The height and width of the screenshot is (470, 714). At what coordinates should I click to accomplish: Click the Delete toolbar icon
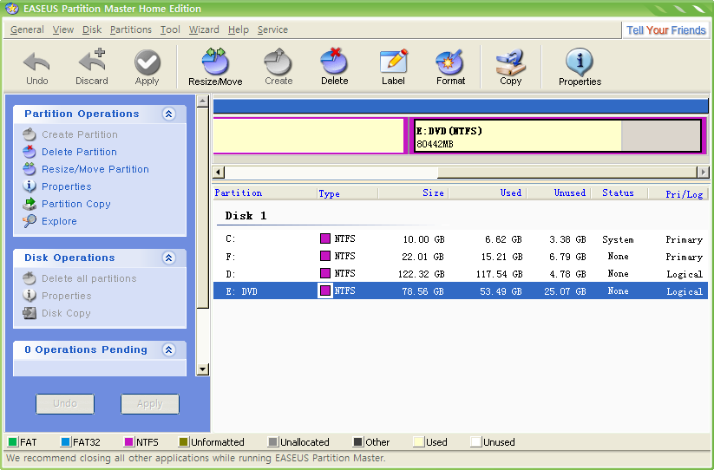click(x=334, y=61)
